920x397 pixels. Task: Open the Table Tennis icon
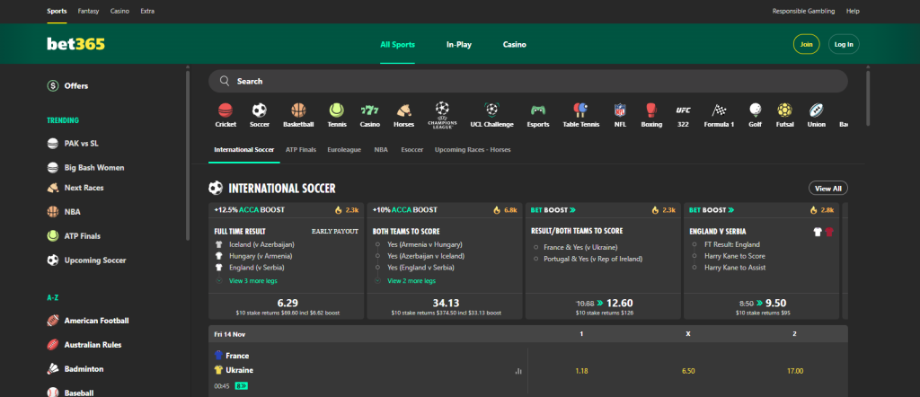[581, 110]
